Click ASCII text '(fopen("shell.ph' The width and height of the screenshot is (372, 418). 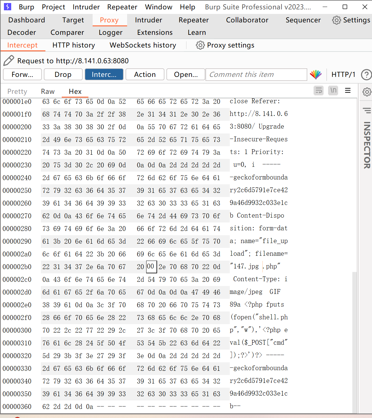pos(259,317)
